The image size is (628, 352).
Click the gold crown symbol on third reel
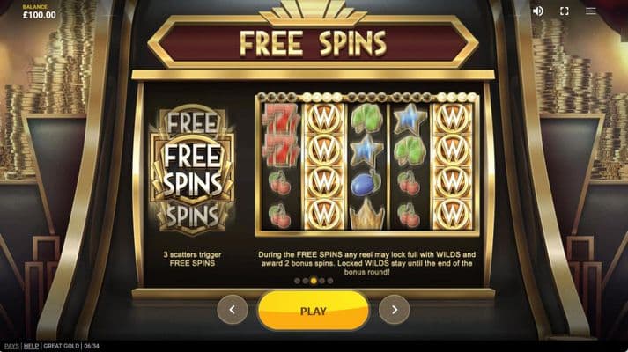[x=366, y=215]
